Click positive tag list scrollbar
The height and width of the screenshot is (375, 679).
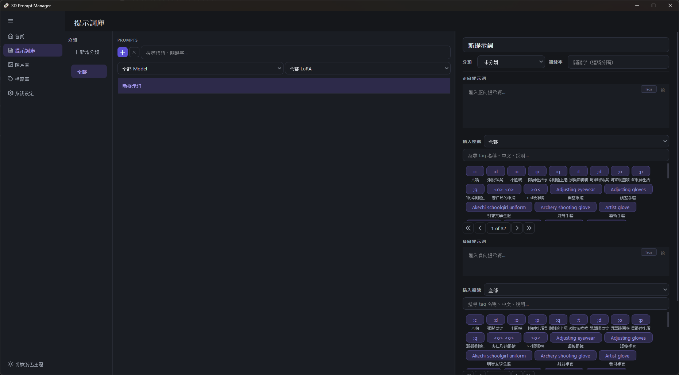point(668,171)
